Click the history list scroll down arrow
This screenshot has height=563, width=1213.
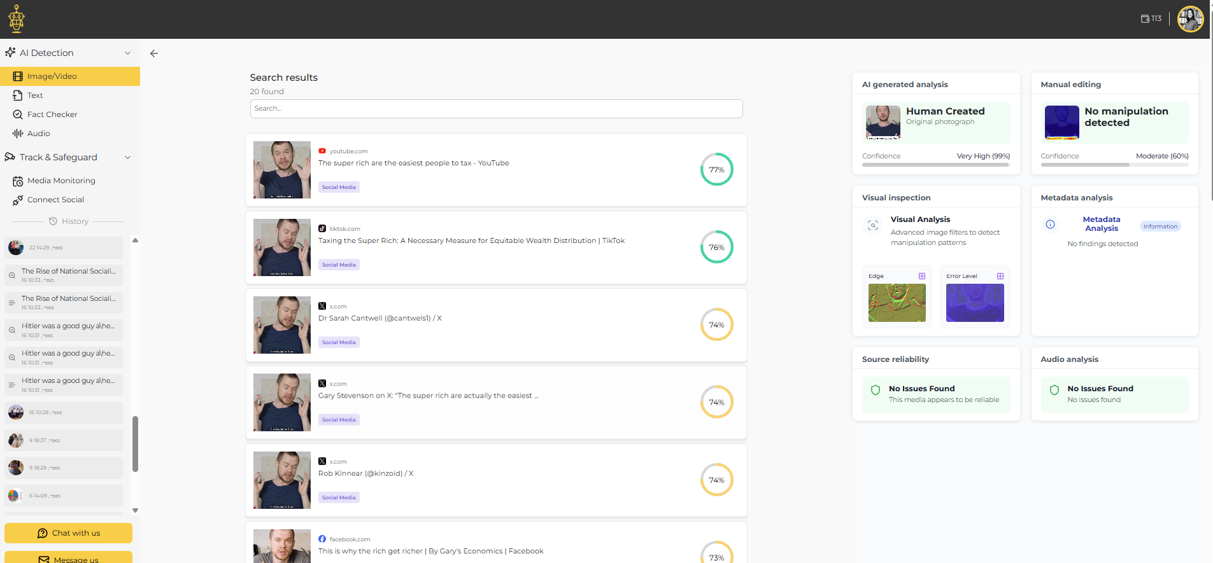(135, 510)
